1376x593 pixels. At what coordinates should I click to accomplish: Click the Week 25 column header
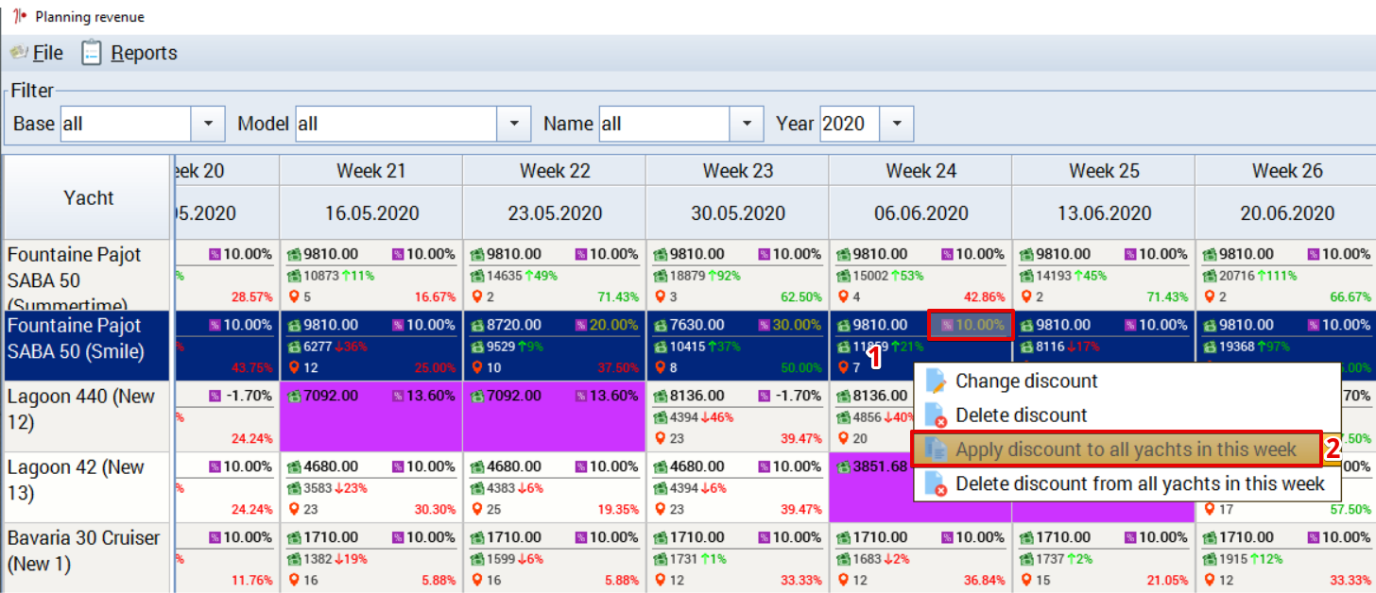1105,171
